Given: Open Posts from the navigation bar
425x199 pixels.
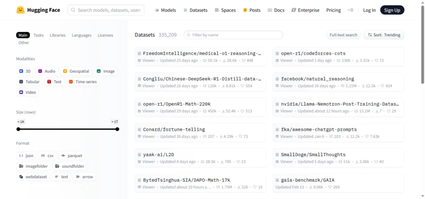Looking at the screenshot, I should [252, 10].
